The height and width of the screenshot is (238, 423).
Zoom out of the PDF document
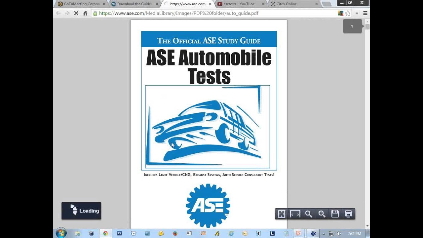[309, 214]
